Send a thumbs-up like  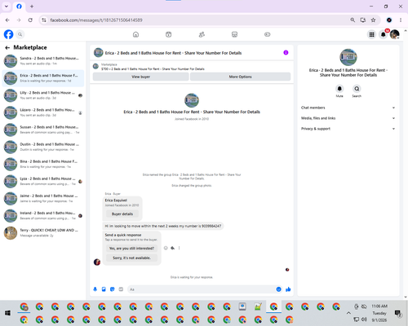[288, 289]
